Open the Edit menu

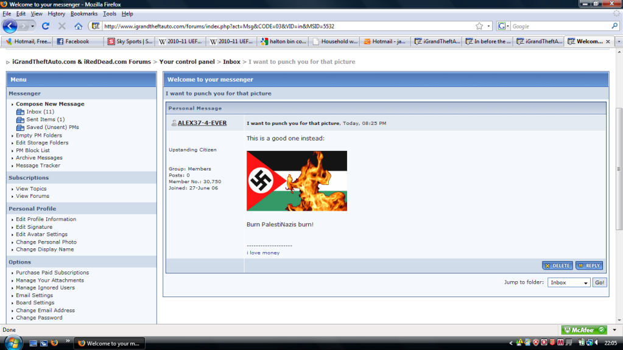(21, 13)
